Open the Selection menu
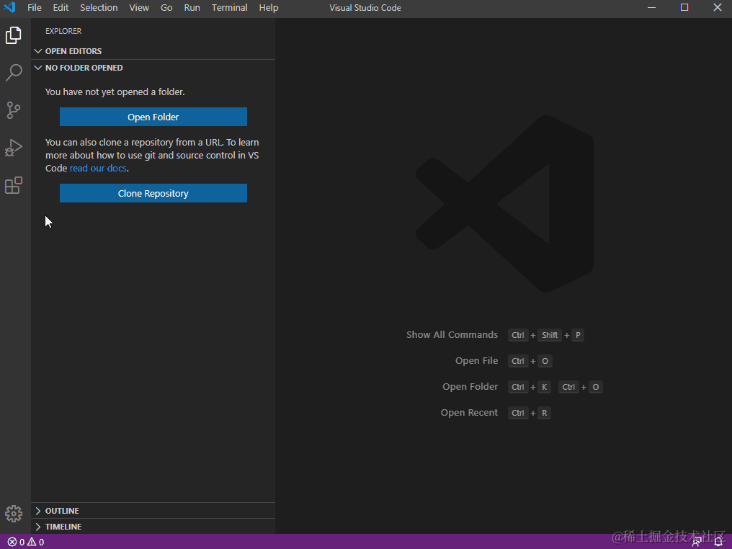 pyautogui.click(x=99, y=7)
